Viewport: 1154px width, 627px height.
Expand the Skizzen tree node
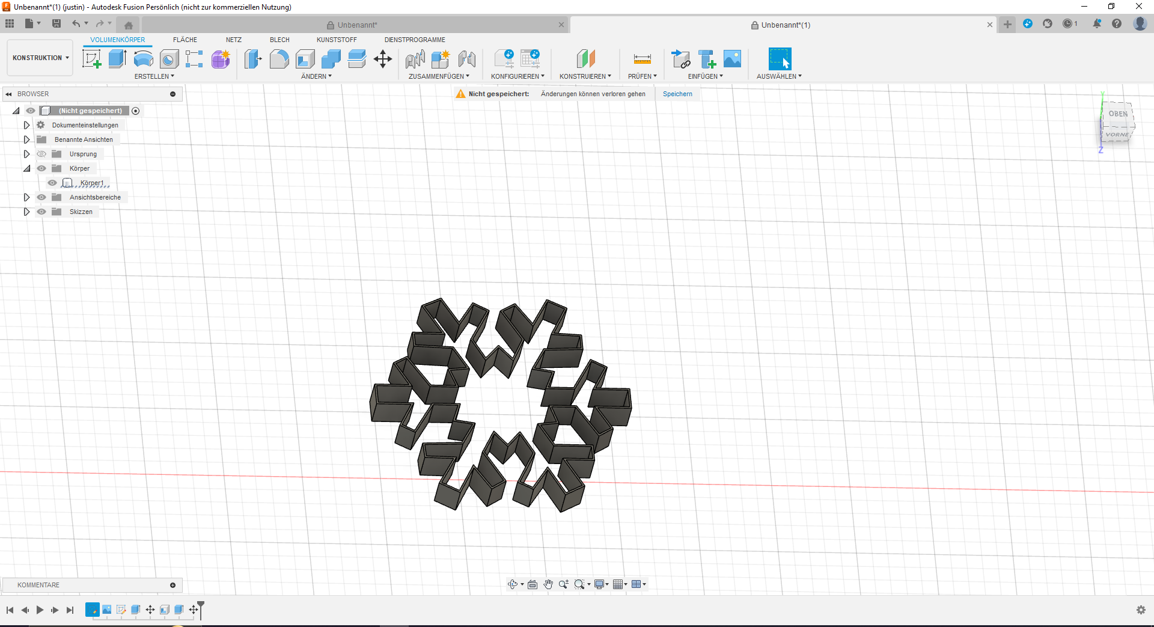click(x=26, y=212)
